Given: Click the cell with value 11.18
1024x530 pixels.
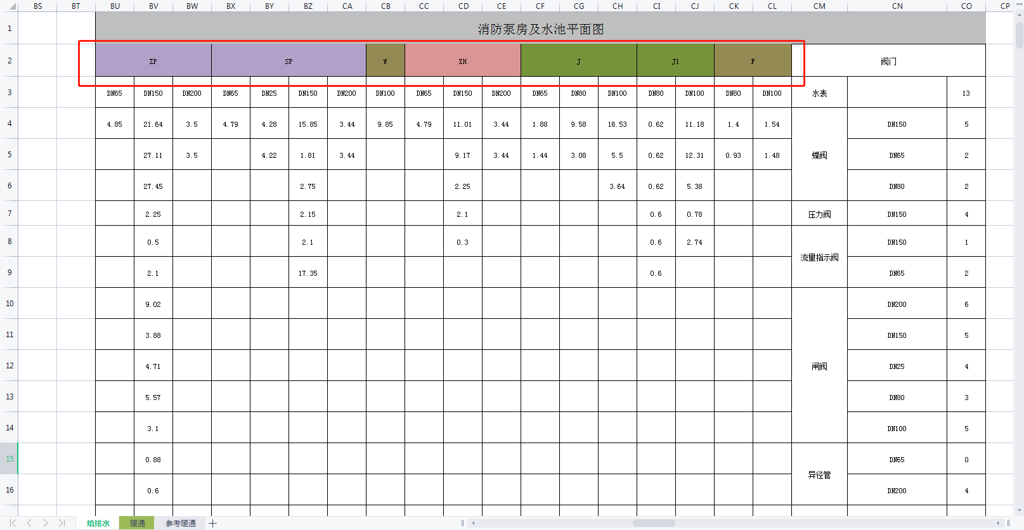Looking at the screenshot, I should tap(695, 124).
